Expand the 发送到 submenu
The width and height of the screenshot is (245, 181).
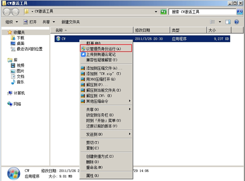click(106, 134)
